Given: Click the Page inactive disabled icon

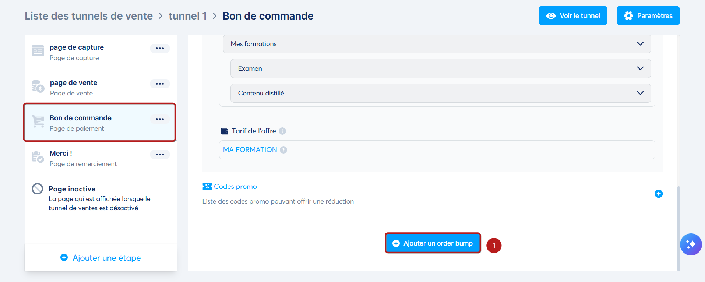Looking at the screenshot, I should 38,189.
